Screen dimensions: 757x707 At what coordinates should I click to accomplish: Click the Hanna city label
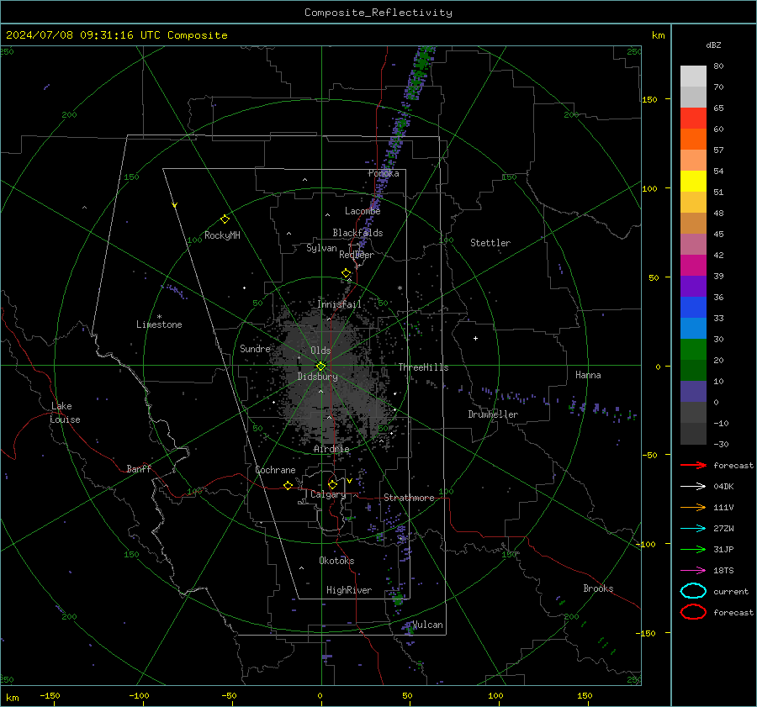click(588, 375)
